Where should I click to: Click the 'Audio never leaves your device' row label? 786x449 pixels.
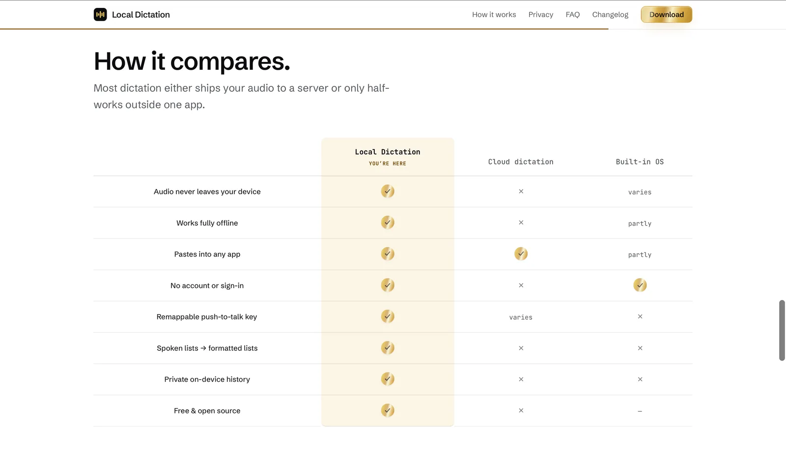pyautogui.click(x=207, y=192)
